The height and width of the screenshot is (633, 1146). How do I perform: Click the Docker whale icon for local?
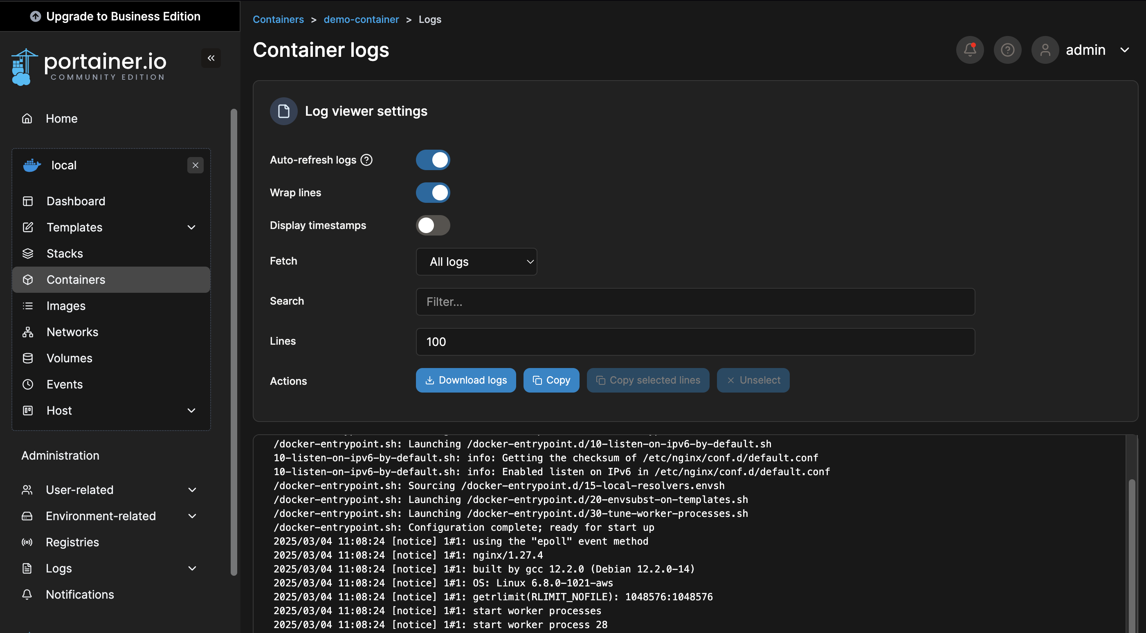[x=32, y=166]
